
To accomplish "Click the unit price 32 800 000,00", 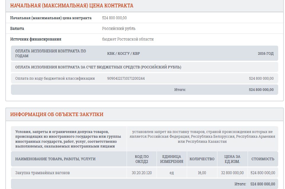I will click(x=233, y=173).
